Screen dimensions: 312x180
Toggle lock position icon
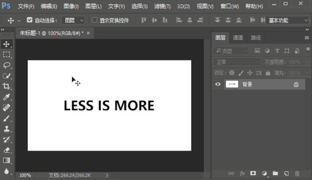pos(250,73)
